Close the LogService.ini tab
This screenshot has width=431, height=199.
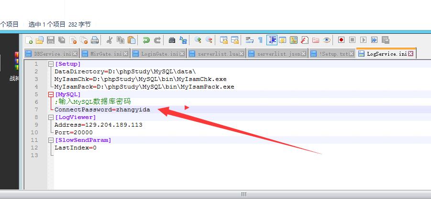[x=411, y=54]
